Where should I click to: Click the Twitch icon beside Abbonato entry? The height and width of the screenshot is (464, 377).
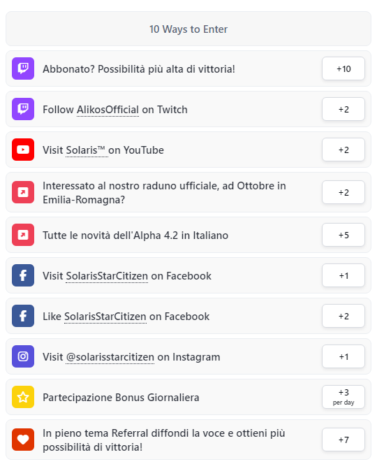[x=23, y=68]
